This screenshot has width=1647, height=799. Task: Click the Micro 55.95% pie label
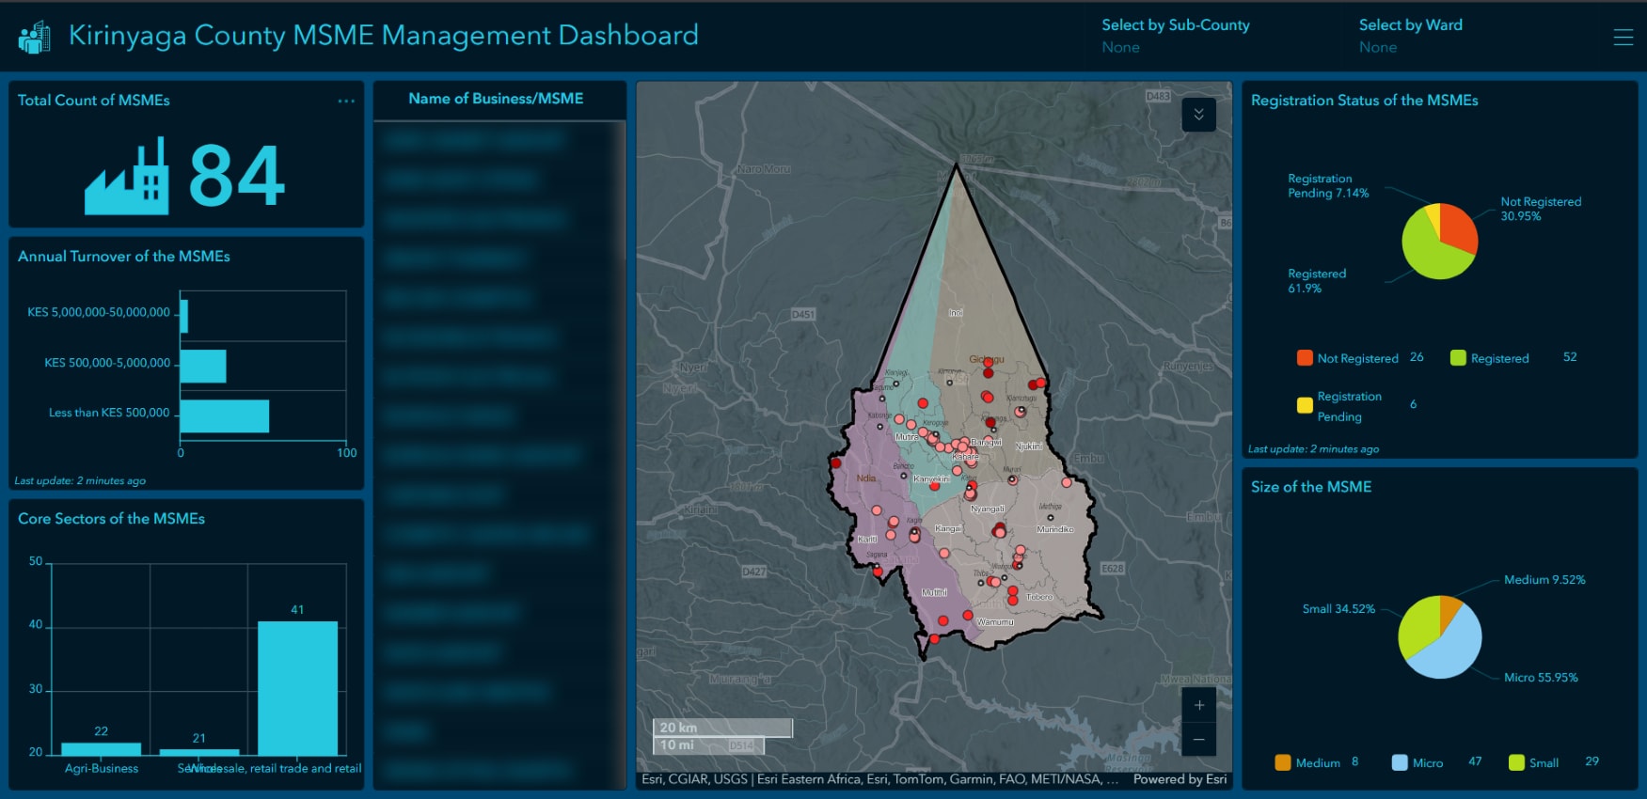[1541, 678]
